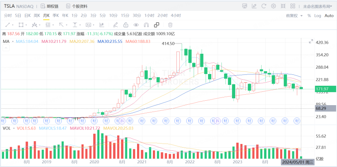Click the refresh chart icon
This screenshot has width=337, height=167.
pos(264,6)
